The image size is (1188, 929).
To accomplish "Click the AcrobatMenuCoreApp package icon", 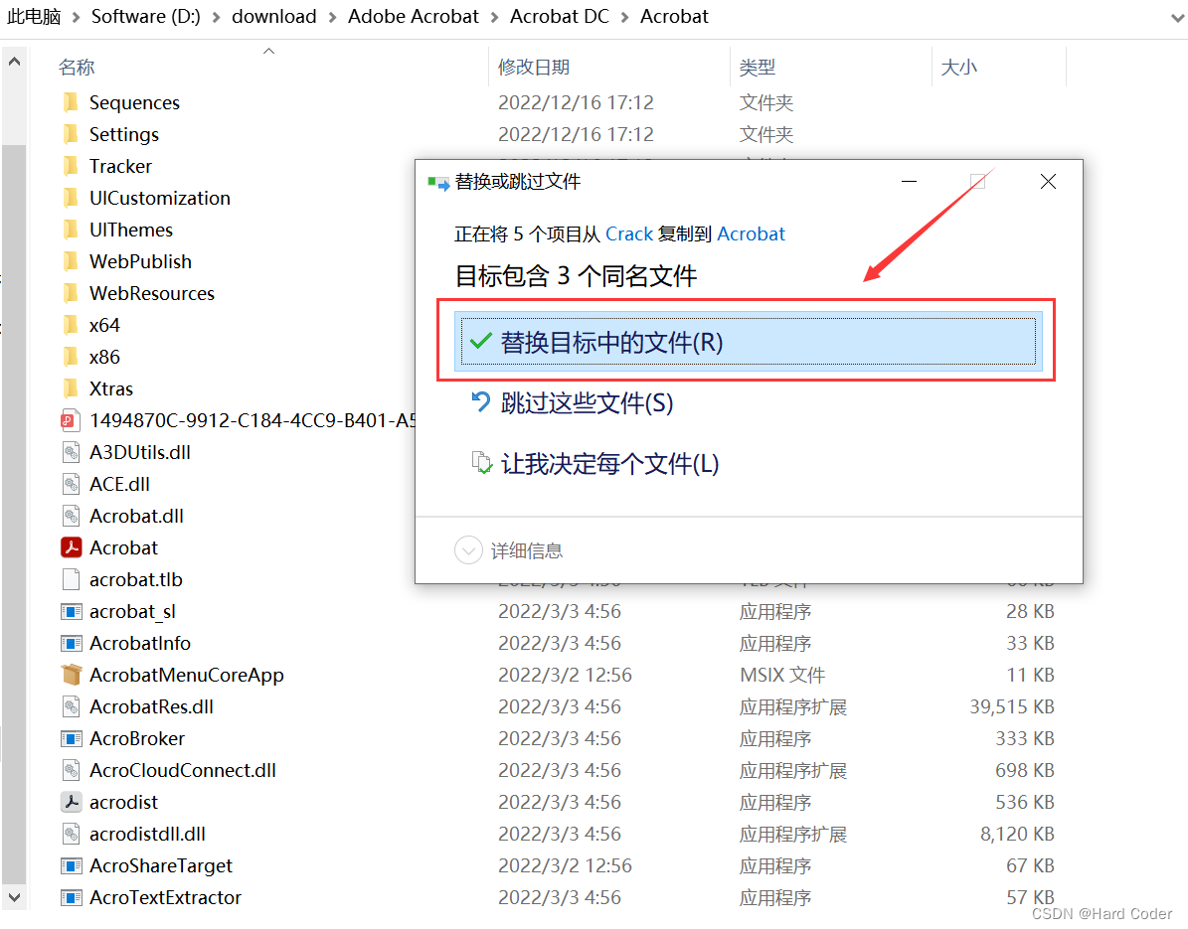I will pyautogui.click(x=72, y=675).
